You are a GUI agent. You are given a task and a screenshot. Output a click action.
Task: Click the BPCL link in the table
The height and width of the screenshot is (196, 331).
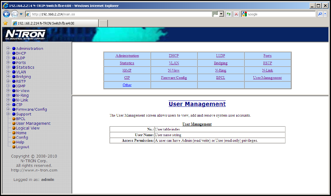pos(221,78)
